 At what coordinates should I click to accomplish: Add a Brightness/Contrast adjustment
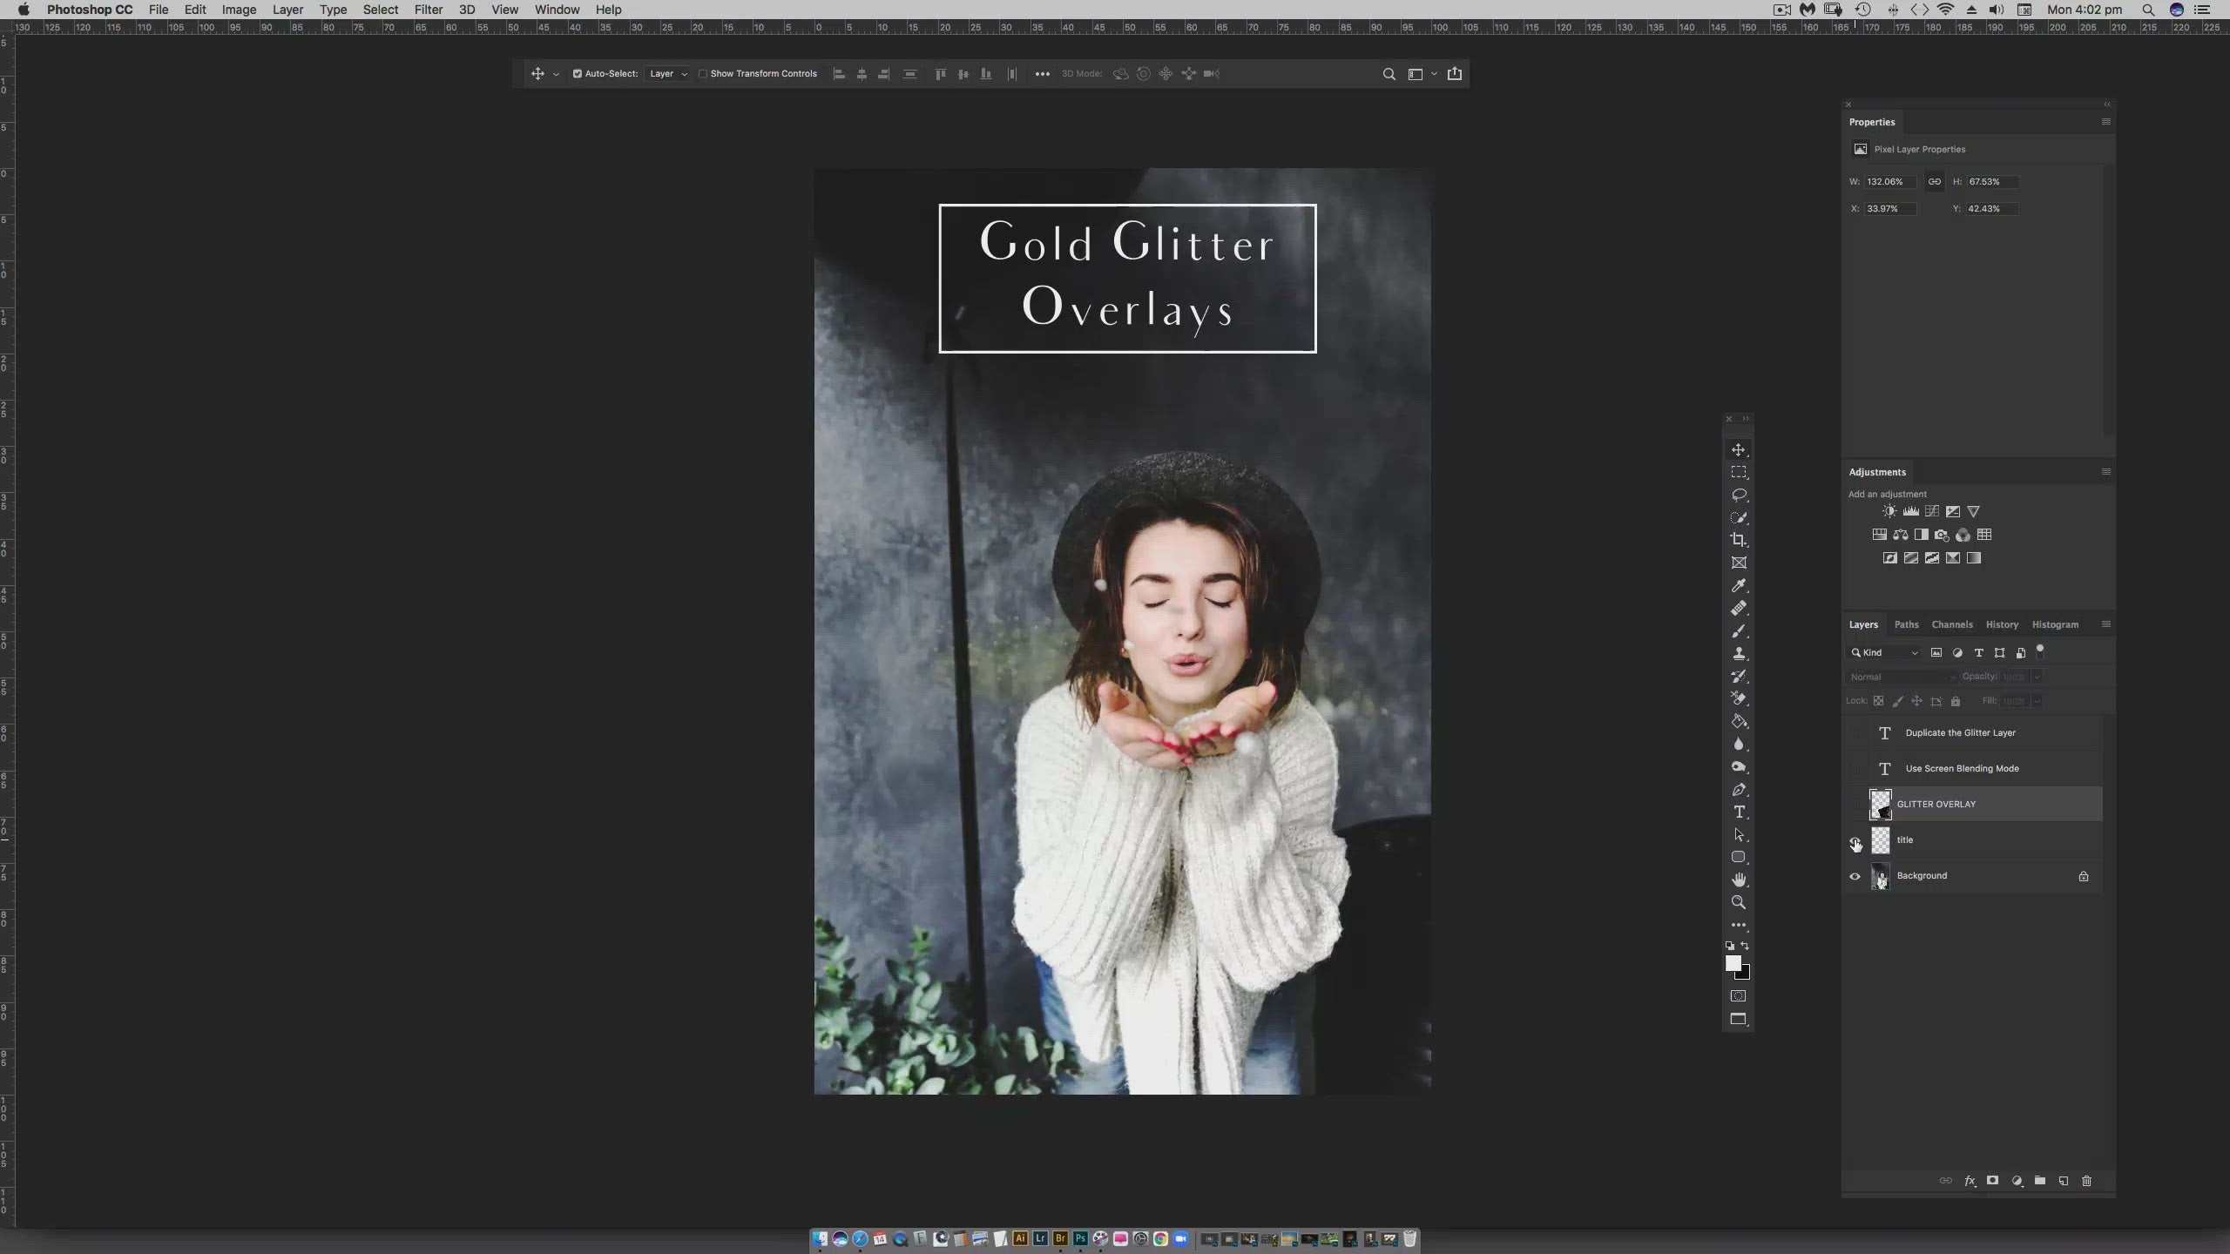(x=1889, y=512)
